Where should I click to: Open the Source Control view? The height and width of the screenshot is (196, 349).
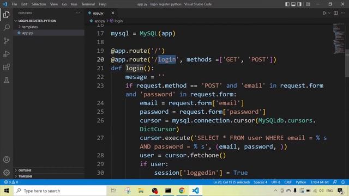click(7, 41)
